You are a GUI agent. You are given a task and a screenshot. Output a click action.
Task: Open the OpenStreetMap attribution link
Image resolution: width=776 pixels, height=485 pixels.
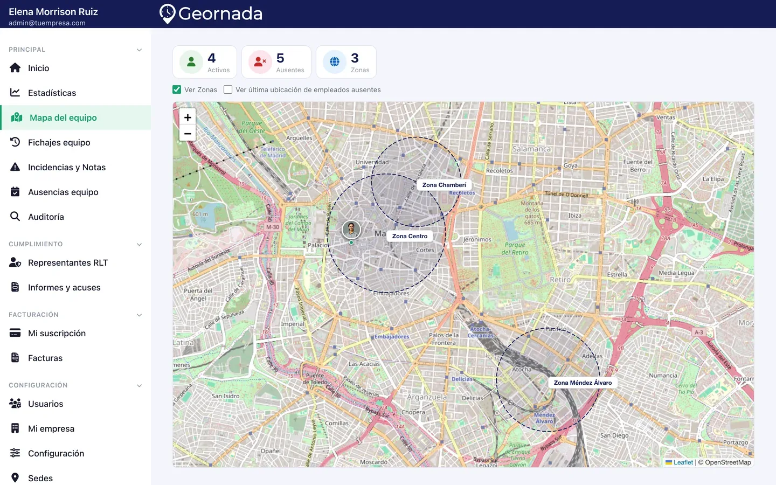tap(728, 462)
